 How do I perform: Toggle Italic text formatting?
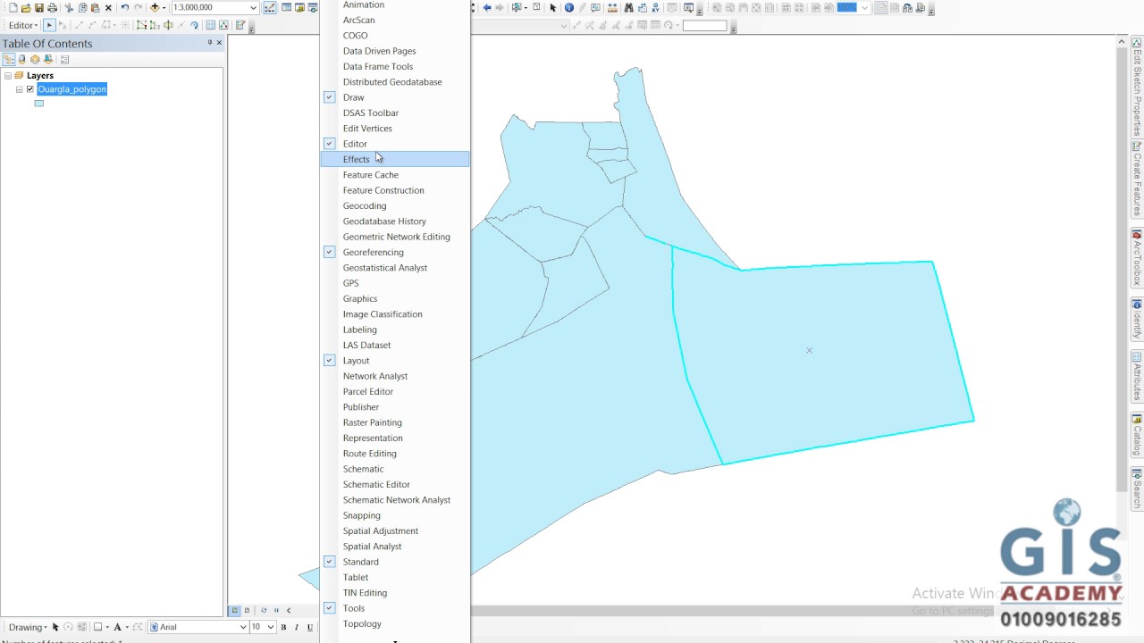tap(297, 627)
